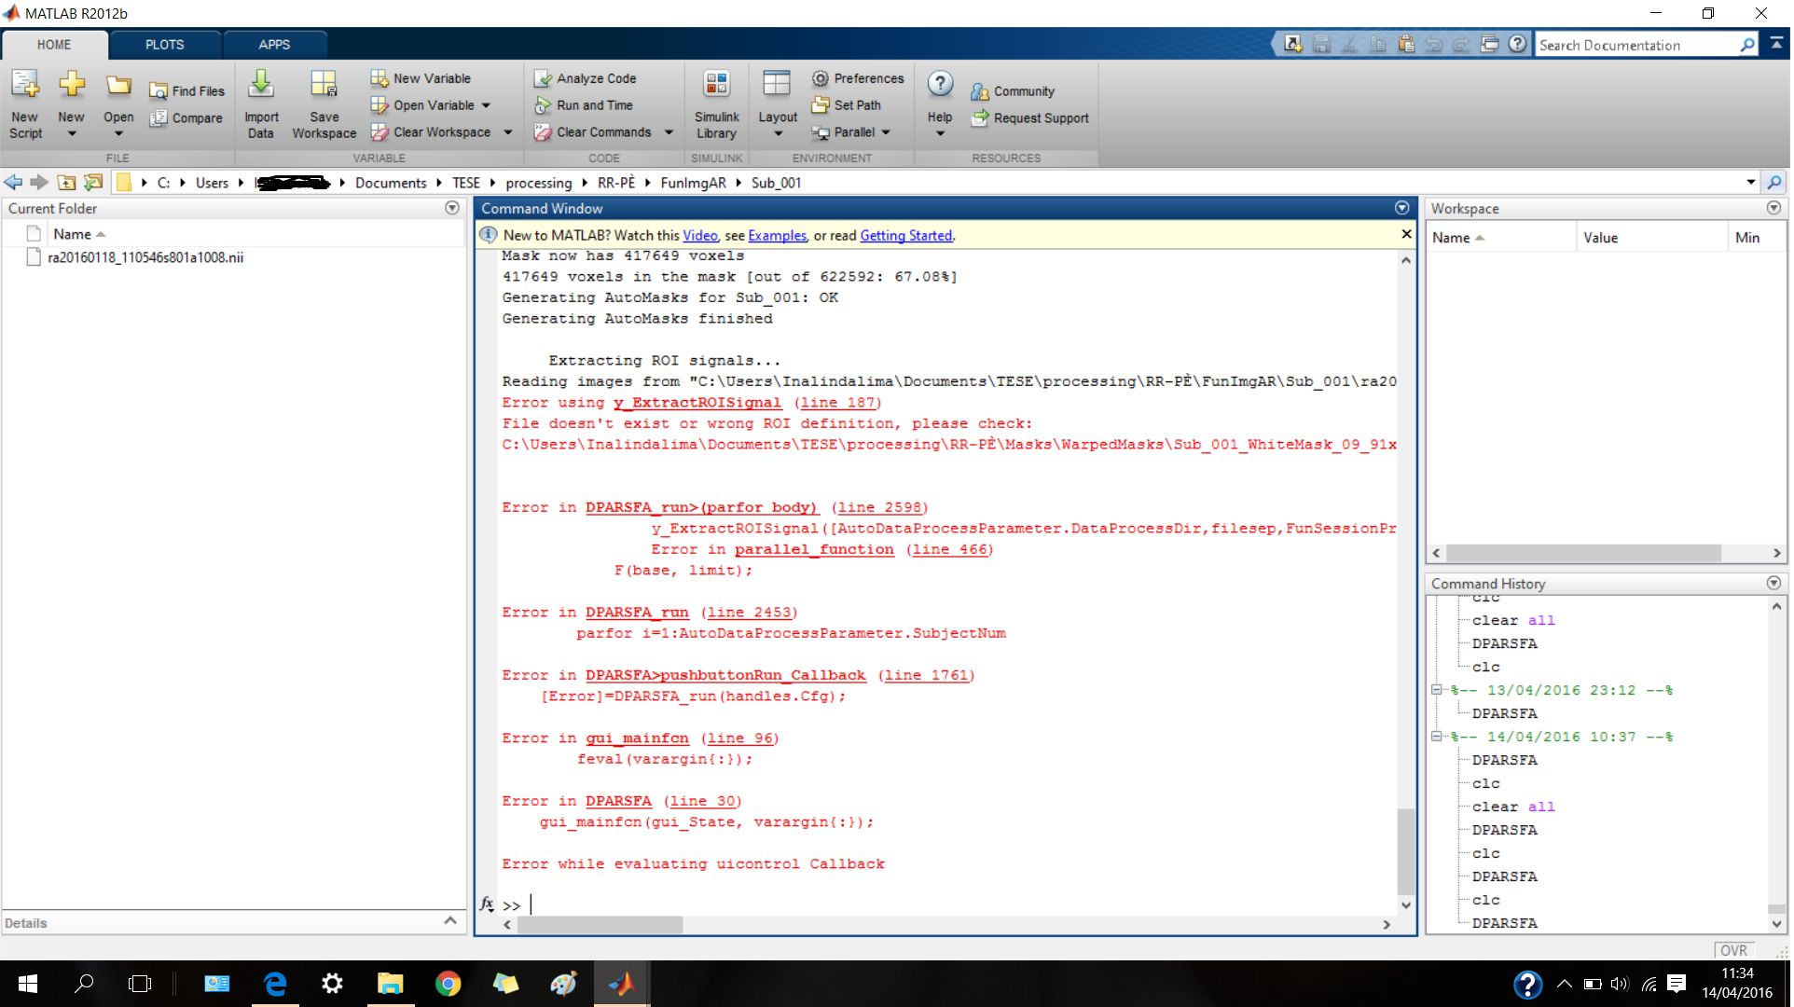Expand the Clear Workspace dropdown arrow
This screenshot has height=1007, width=1794.
[x=508, y=132]
